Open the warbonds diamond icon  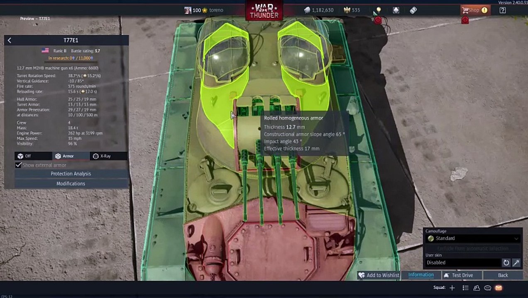396,10
